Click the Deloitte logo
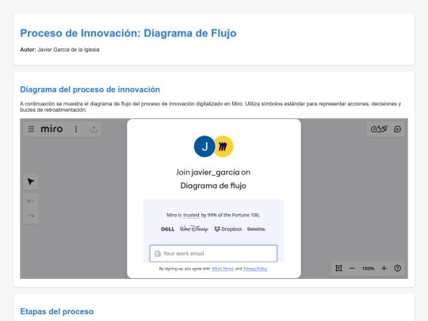The width and height of the screenshot is (428, 321). pos(256,229)
